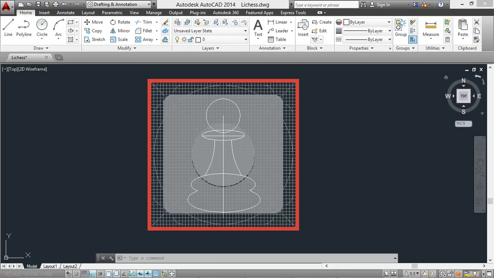Viewport: 494px width, 278px height.
Task: Click the keyword search field
Action: [326, 5]
